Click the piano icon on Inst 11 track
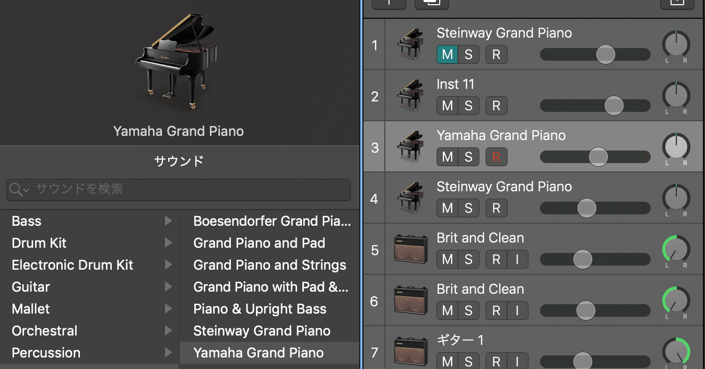Screen dimensions: 705x369 [410, 96]
